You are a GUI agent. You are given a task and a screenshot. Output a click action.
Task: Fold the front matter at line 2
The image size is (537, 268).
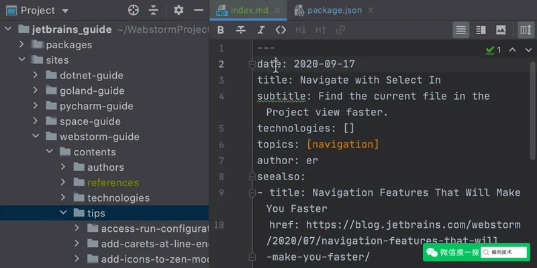[252, 64]
